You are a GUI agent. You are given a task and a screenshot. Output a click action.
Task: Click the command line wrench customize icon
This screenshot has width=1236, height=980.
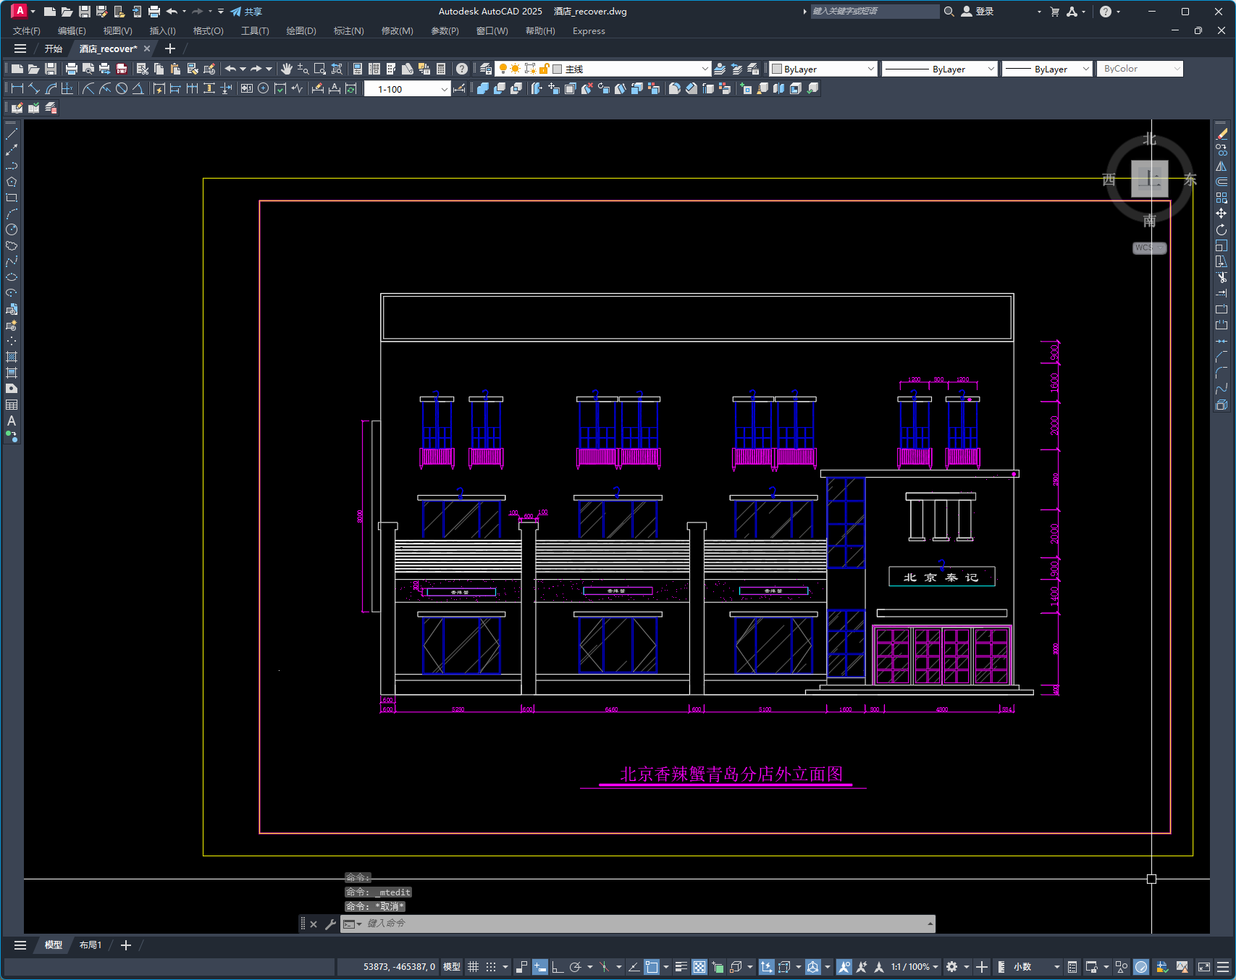[x=330, y=924]
